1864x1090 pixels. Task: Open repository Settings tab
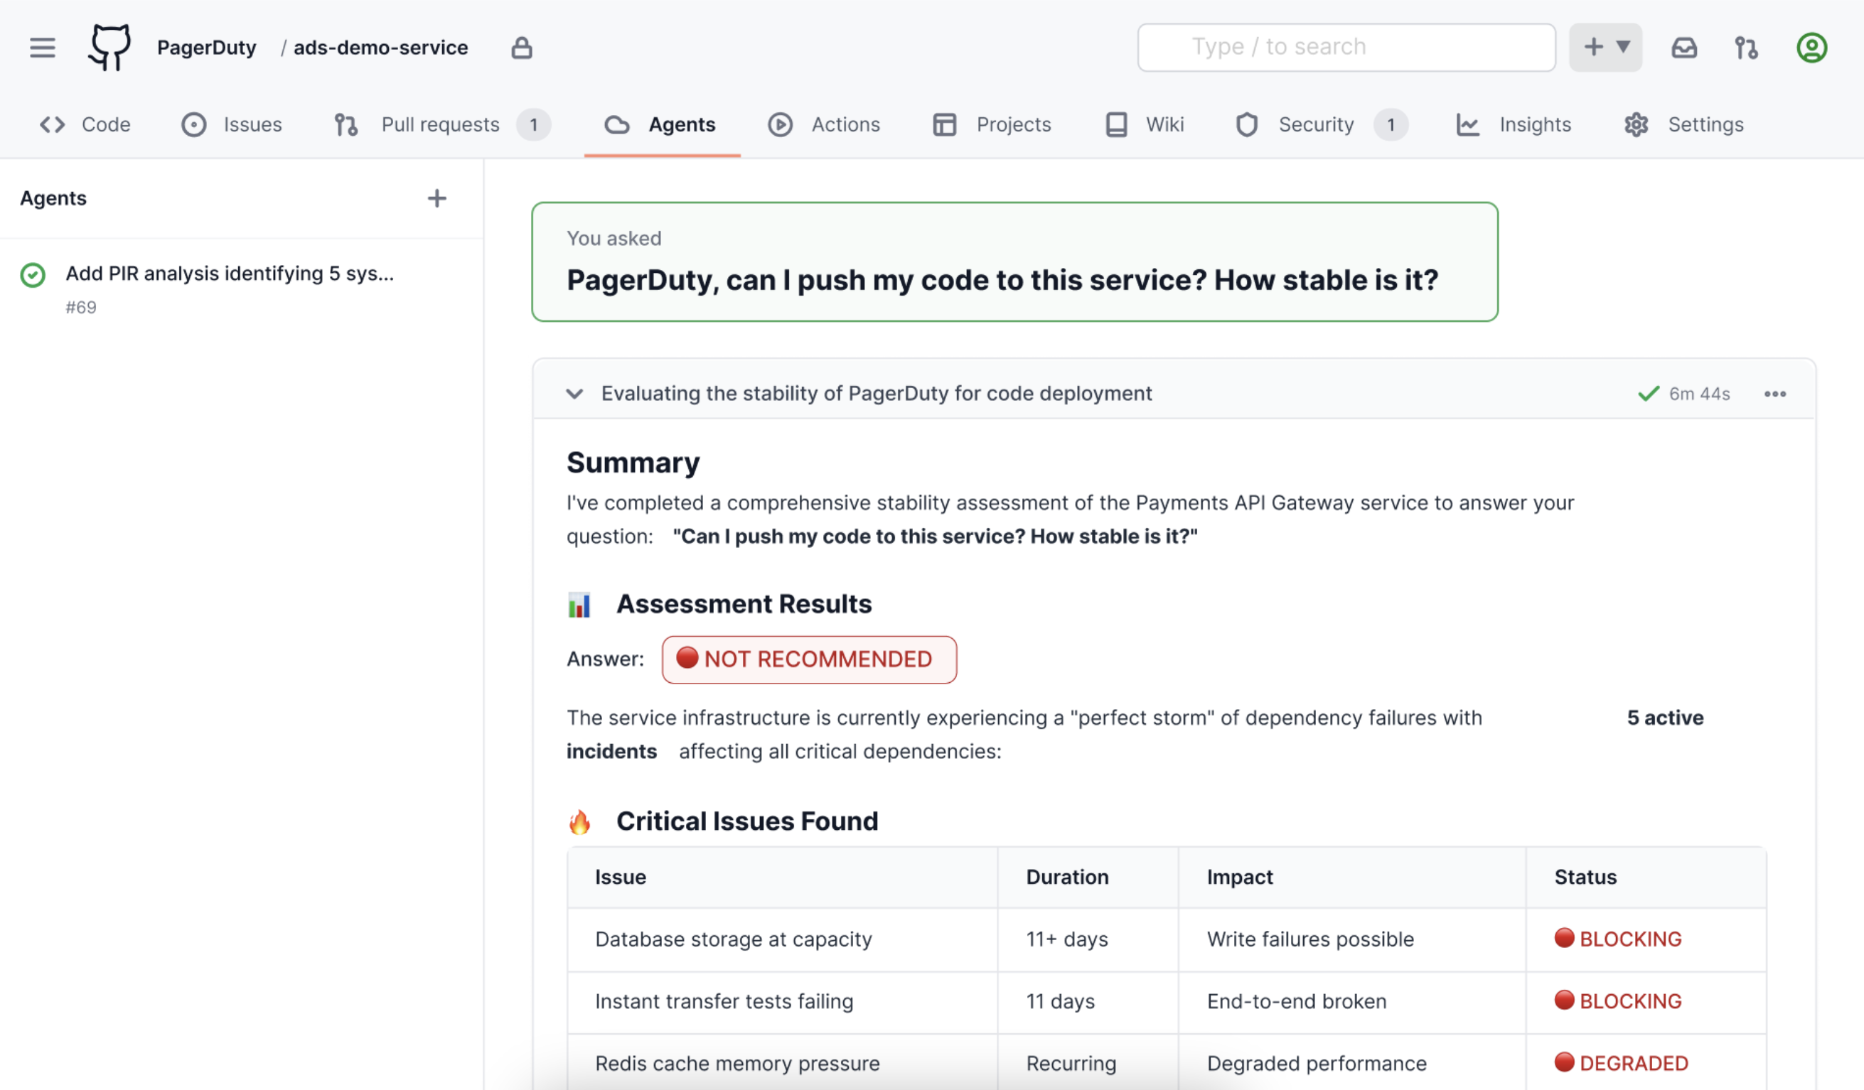click(1683, 124)
